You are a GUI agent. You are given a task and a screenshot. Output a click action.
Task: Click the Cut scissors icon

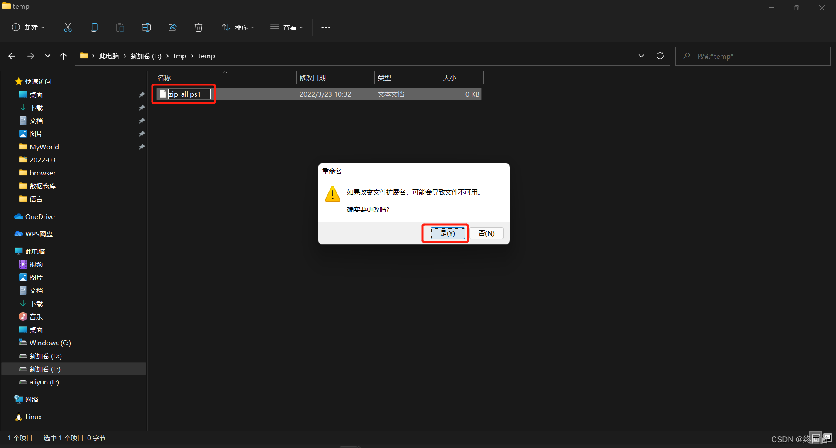point(68,27)
